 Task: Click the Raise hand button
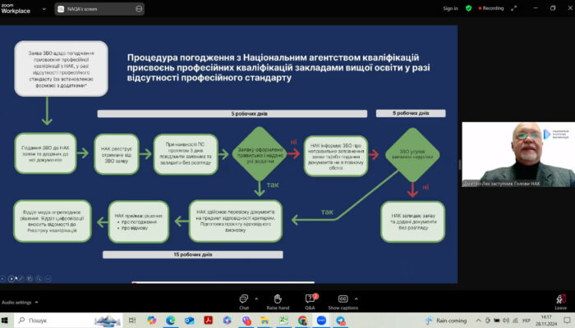[x=277, y=300]
